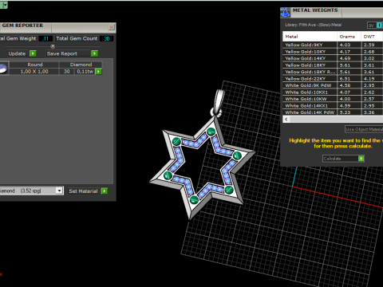
Task: Select the pendant bail loop in viewport
Action: click(x=219, y=102)
